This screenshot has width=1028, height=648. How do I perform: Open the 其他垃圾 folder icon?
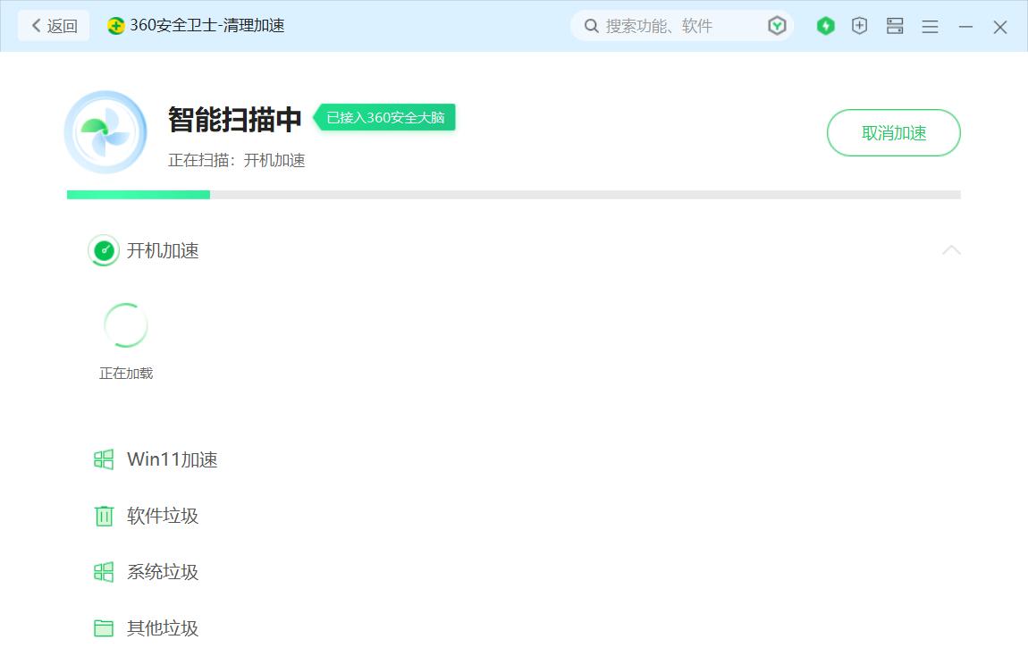point(104,627)
